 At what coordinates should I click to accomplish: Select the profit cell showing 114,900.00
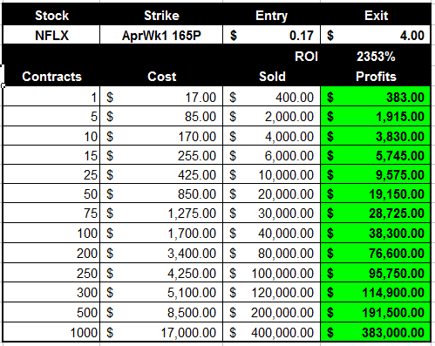pos(376,292)
